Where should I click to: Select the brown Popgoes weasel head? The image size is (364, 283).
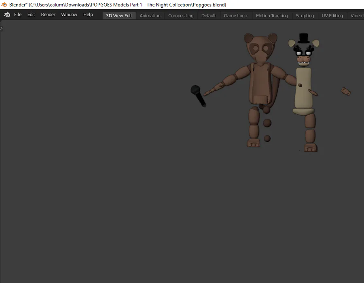click(x=260, y=48)
